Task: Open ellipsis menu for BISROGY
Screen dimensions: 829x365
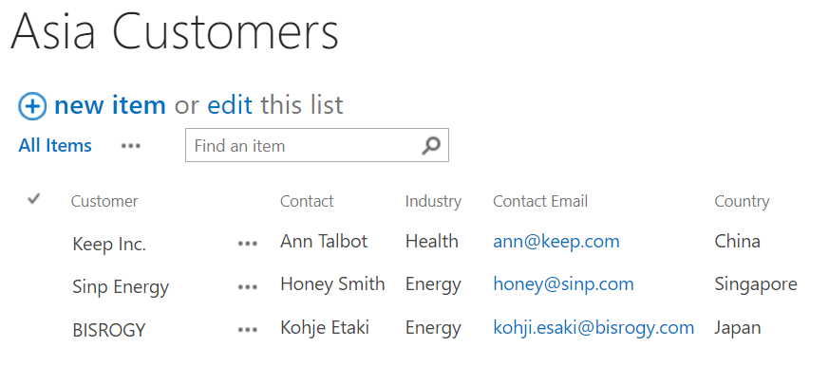Action: click(248, 330)
